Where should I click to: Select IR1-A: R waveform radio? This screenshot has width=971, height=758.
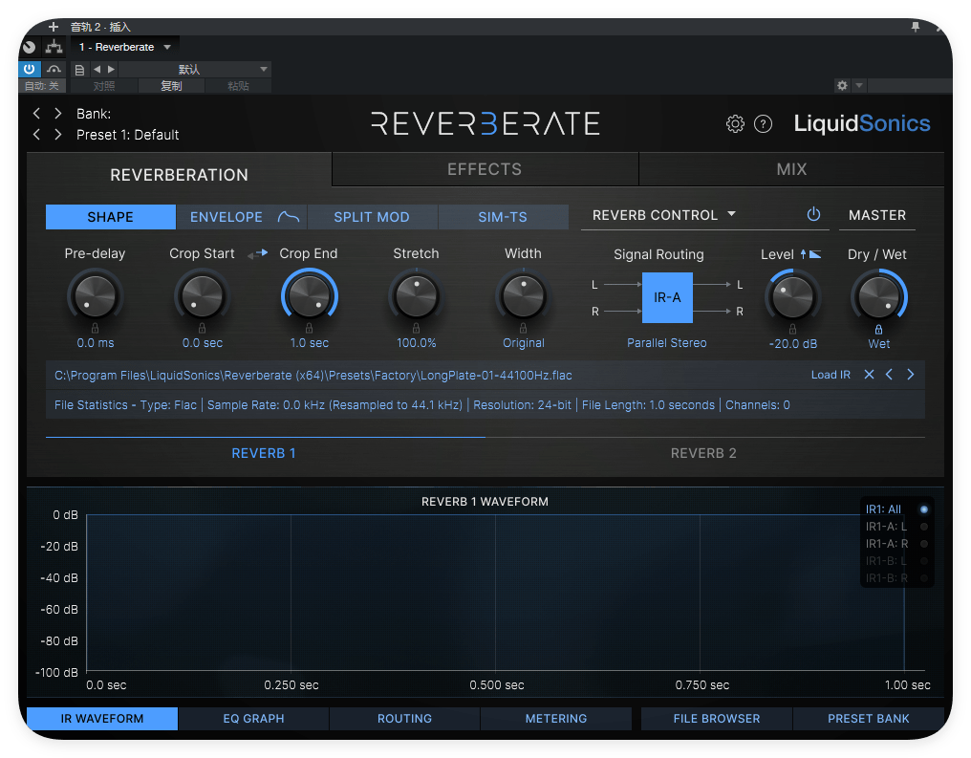tap(924, 544)
